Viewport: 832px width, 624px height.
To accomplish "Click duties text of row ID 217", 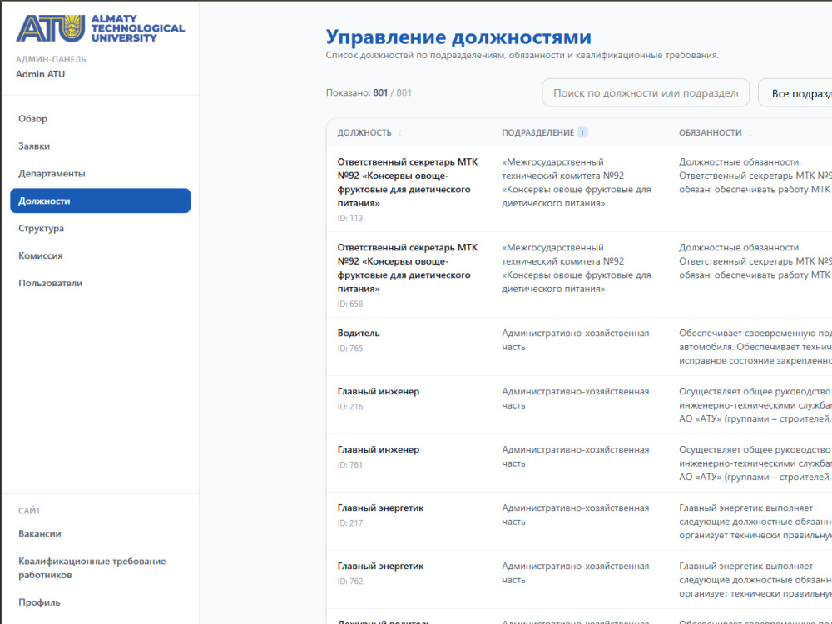I will point(755,522).
